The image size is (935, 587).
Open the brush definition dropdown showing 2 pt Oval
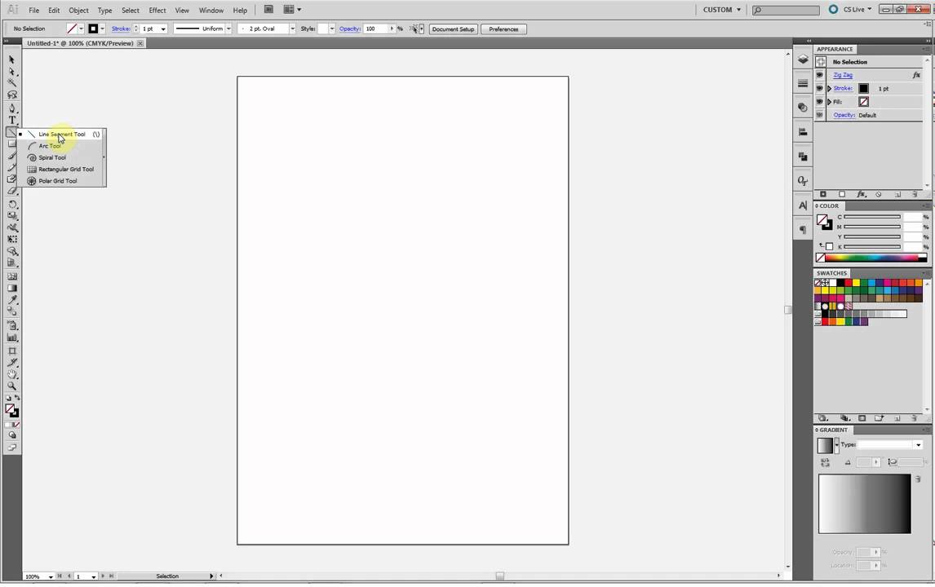point(291,29)
